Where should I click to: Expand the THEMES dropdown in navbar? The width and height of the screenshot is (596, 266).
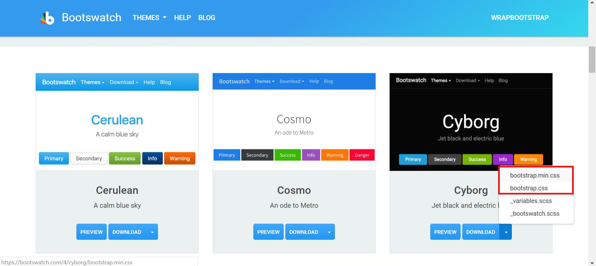point(150,18)
